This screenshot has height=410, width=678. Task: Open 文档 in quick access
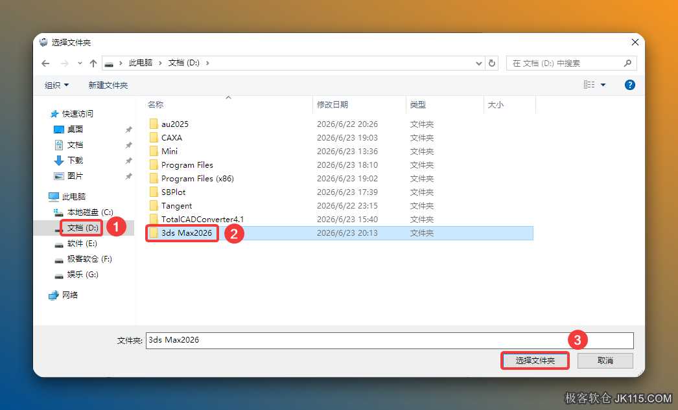click(75, 144)
